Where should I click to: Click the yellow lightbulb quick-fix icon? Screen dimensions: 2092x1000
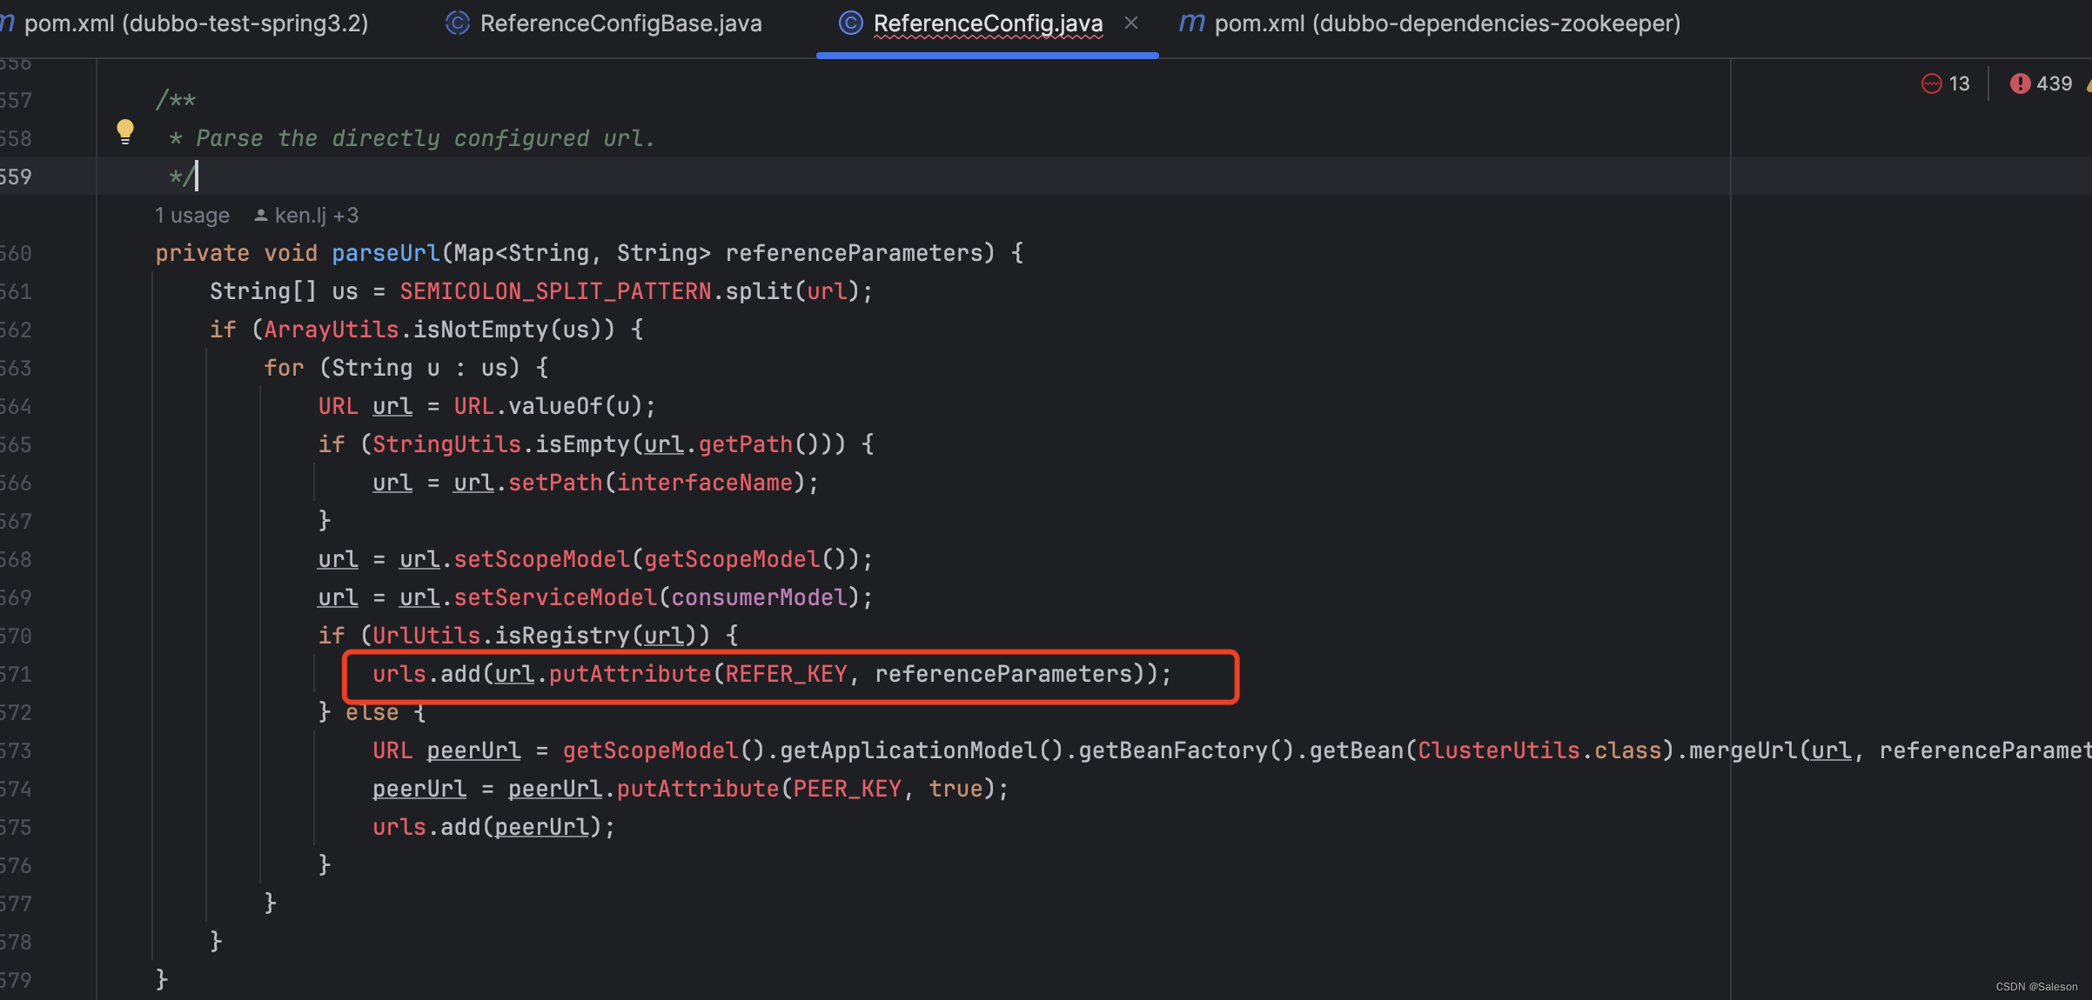125,132
